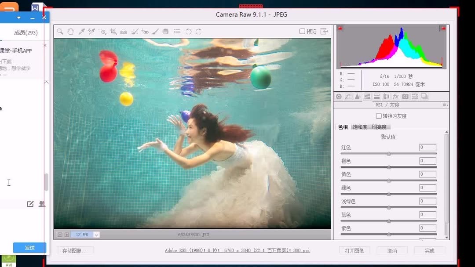The image size is (475, 267).
Task: Check the 转换为灰度 grayscale checkbox
Action: (378, 115)
